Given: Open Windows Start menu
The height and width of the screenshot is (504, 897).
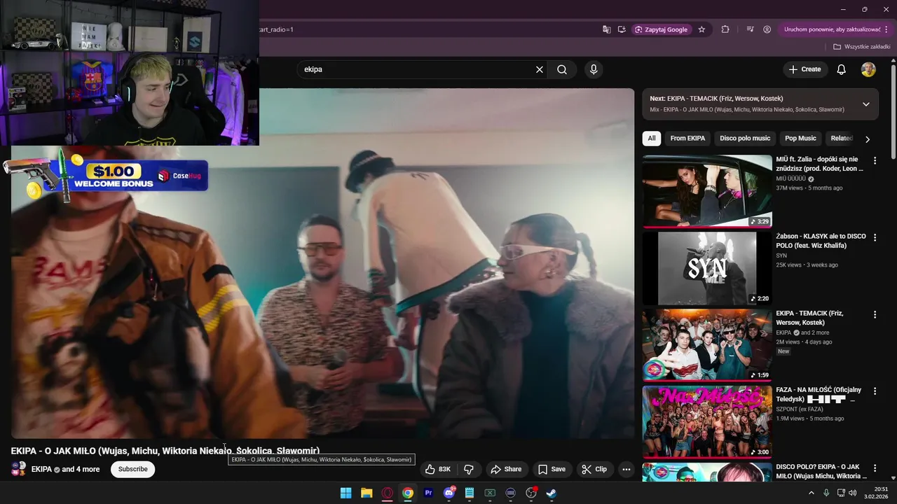Looking at the screenshot, I should [345, 493].
